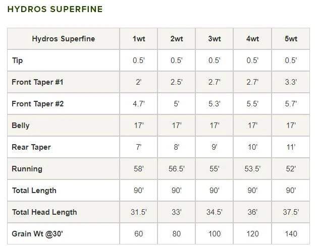Select the 2wt column header
The width and height of the screenshot is (317, 248).
[176, 39]
